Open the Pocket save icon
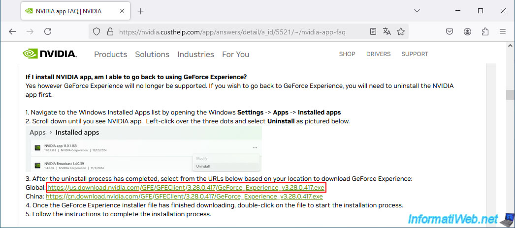This screenshot has height=228, width=515. tap(450, 31)
